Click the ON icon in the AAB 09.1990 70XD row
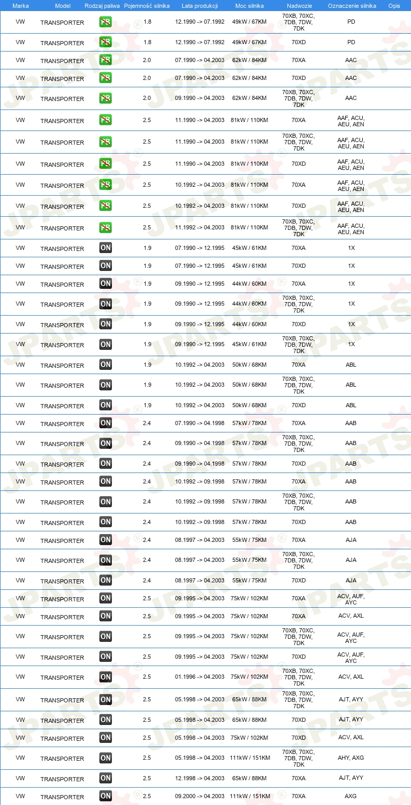Screen dimensions: 411x805 [x=106, y=464]
